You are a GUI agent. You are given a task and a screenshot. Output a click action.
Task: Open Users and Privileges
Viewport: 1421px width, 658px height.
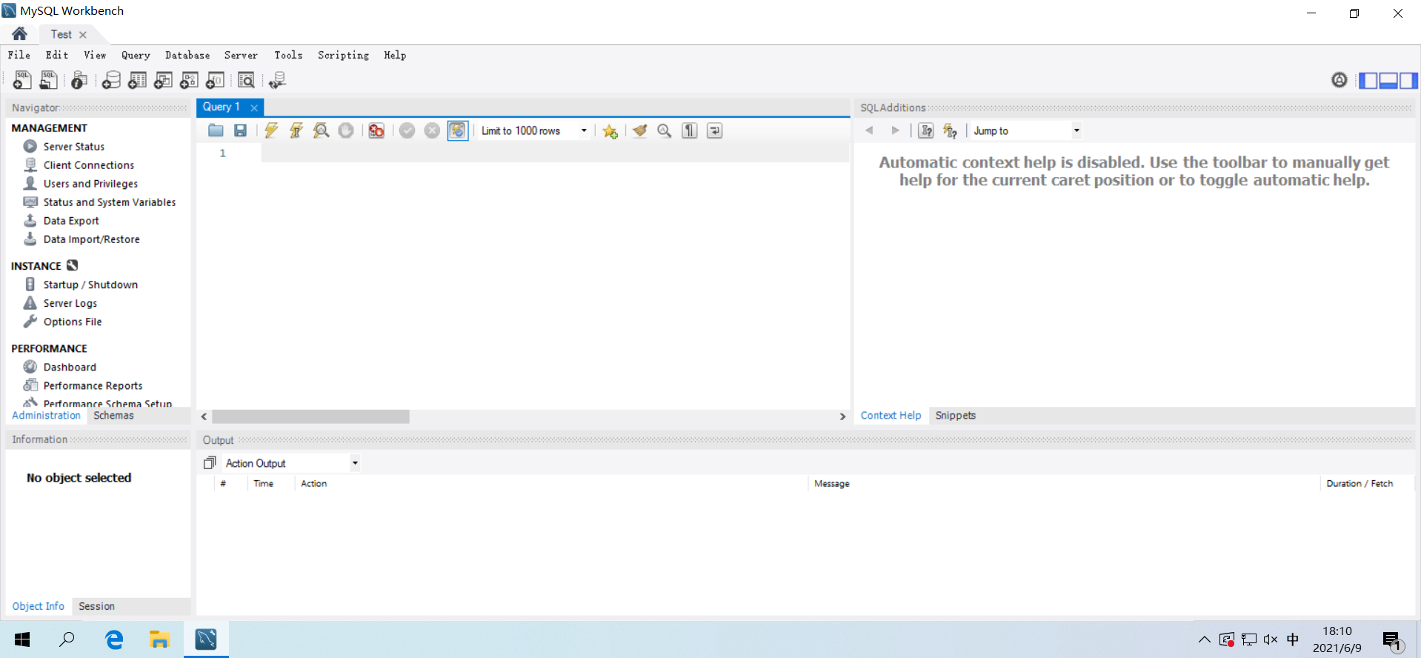coord(90,184)
